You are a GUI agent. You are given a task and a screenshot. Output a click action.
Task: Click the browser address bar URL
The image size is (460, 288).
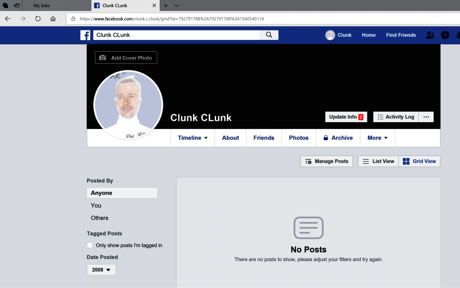click(x=171, y=19)
